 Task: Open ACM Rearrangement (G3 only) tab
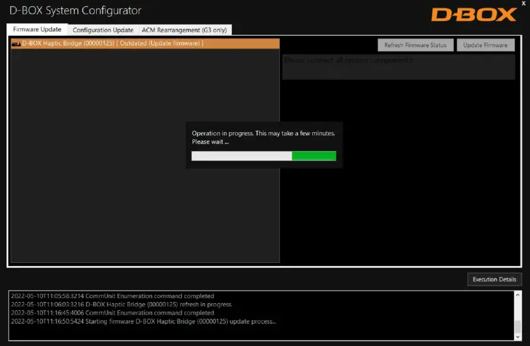tap(184, 30)
